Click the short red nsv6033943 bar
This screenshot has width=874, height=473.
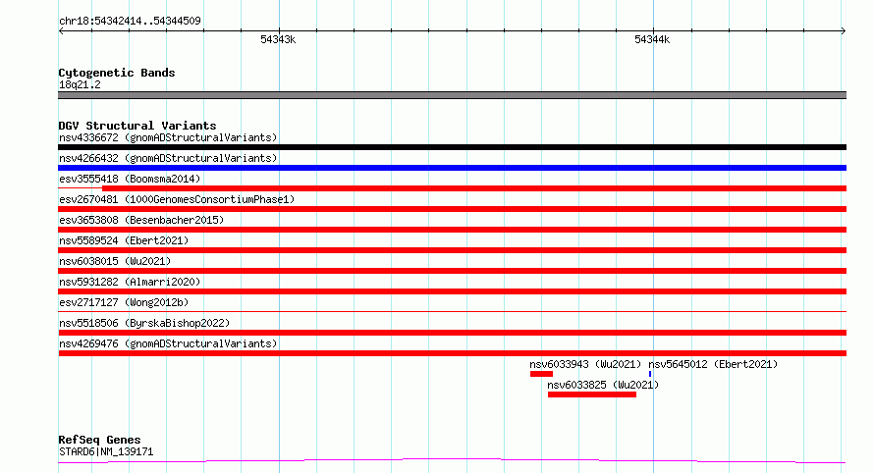[541, 374]
